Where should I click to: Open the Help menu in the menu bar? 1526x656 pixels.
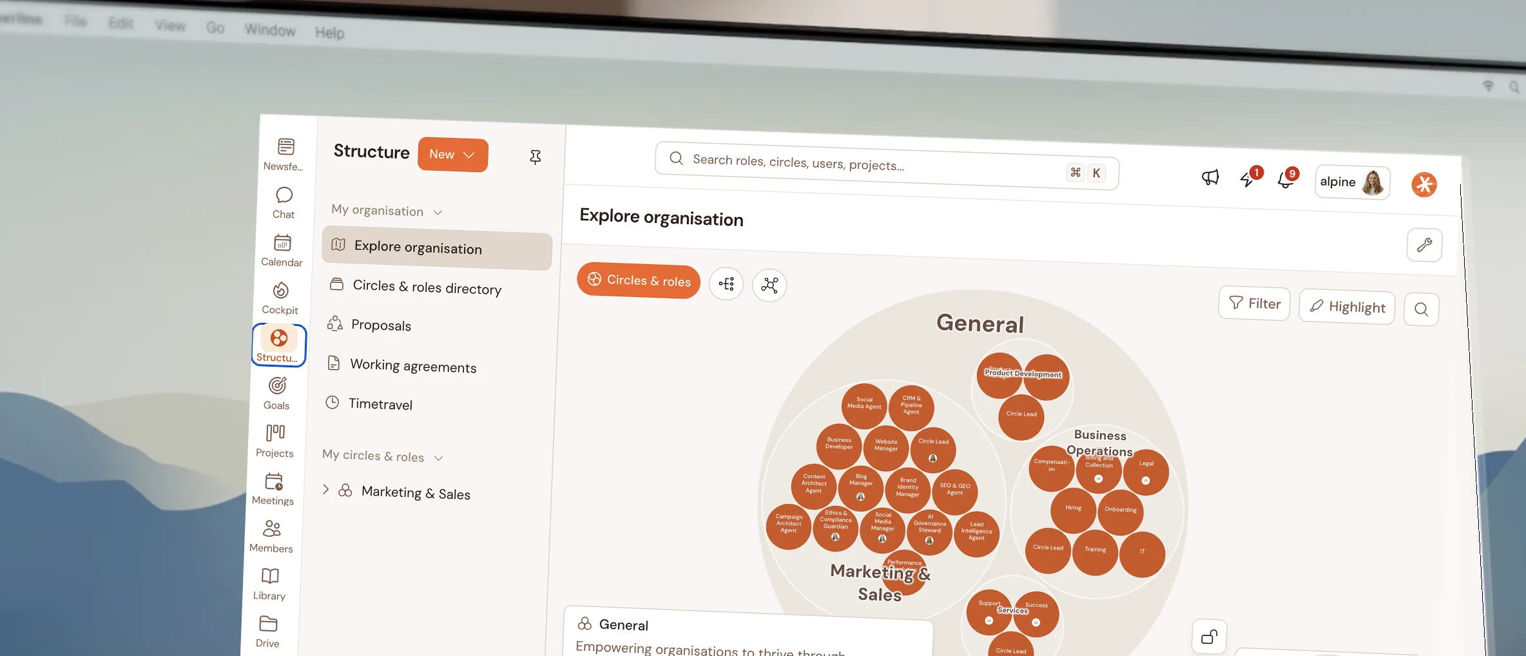(x=329, y=32)
